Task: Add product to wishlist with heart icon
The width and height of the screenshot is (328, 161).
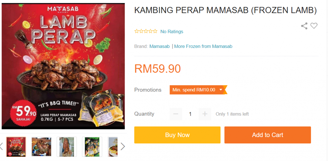Action: coord(314,26)
